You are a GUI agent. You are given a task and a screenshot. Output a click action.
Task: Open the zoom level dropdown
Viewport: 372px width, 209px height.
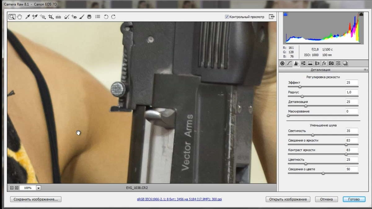pos(38,188)
